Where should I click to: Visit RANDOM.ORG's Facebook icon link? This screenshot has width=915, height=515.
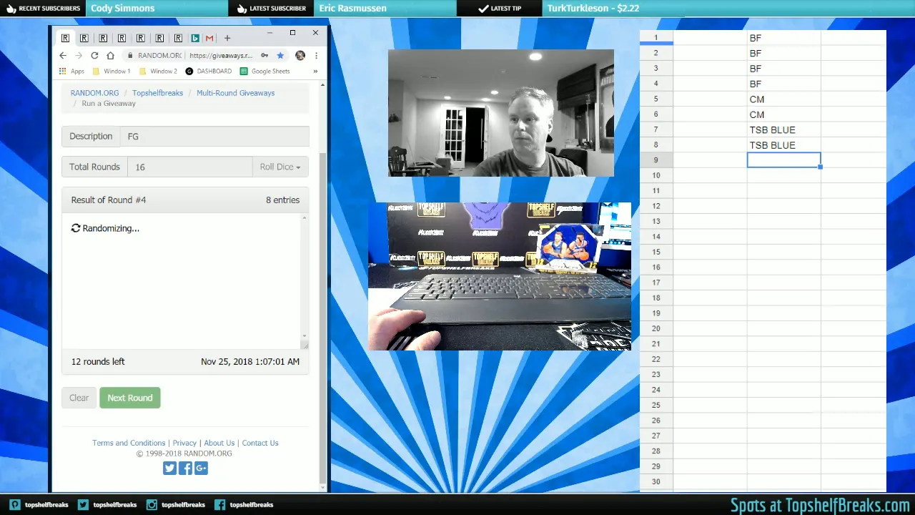185,468
